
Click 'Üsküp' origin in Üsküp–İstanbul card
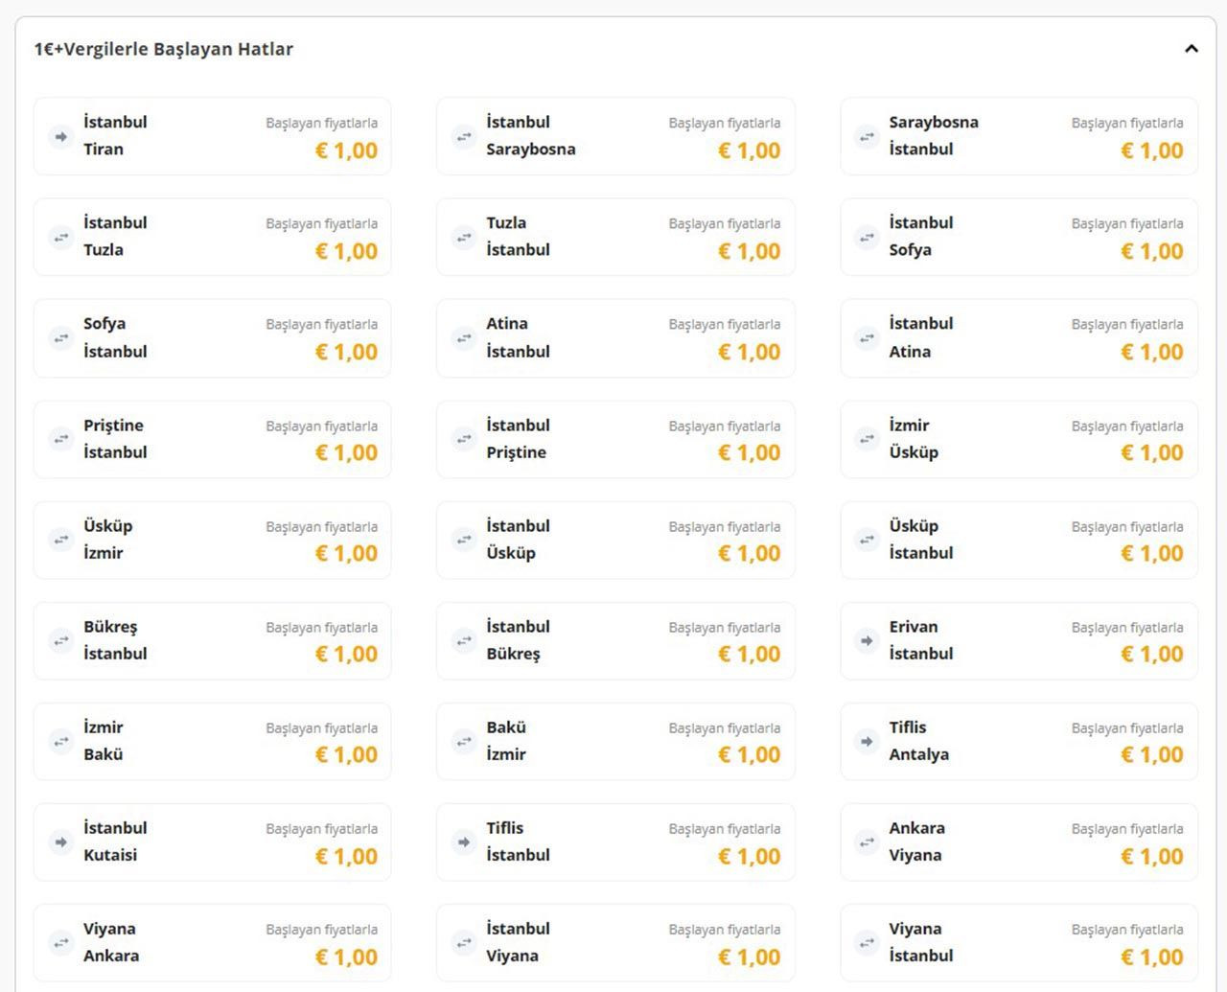(914, 526)
